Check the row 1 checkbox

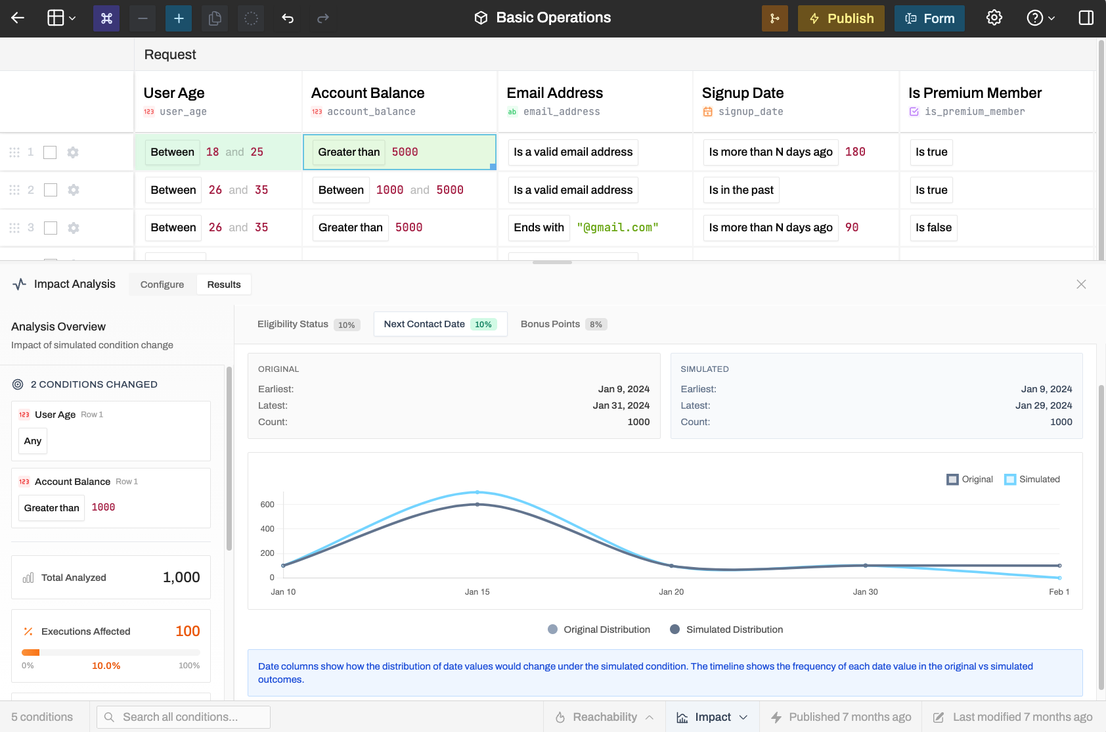50,152
